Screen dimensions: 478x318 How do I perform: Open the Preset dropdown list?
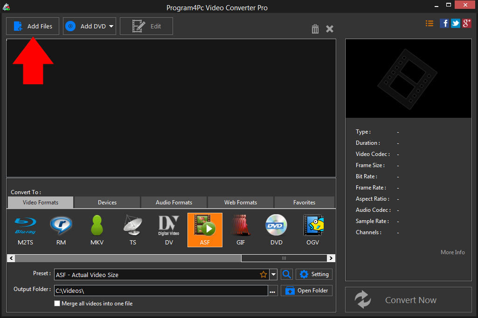pos(274,274)
